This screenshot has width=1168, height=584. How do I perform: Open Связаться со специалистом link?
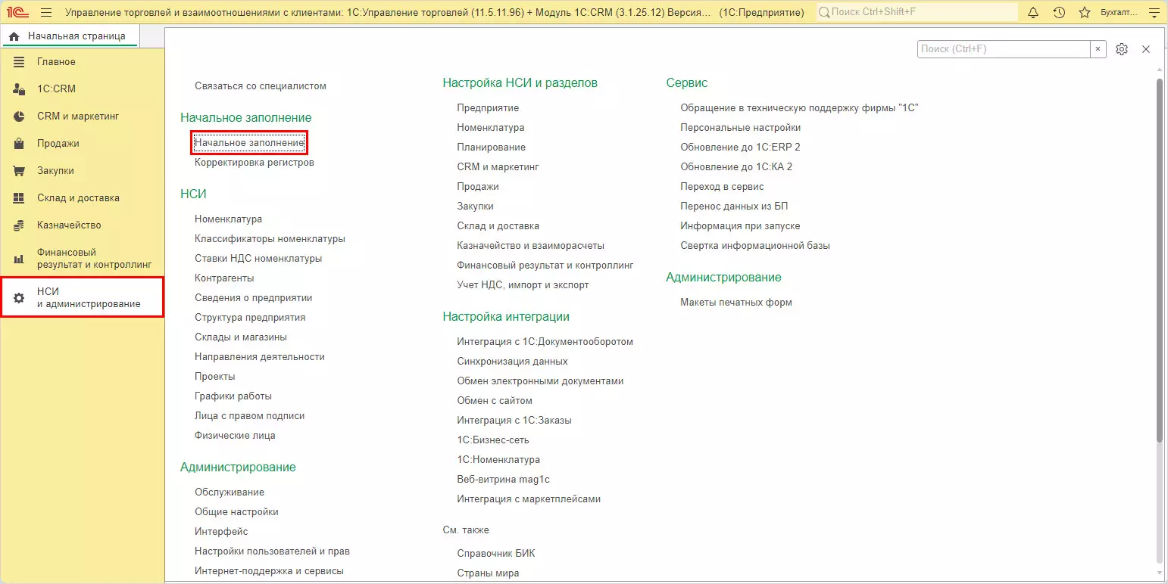tap(261, 86)
